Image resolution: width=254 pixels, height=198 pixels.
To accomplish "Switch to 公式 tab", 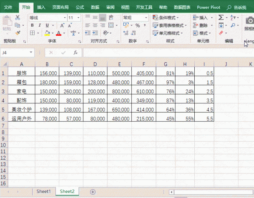I will pos(80,7).
